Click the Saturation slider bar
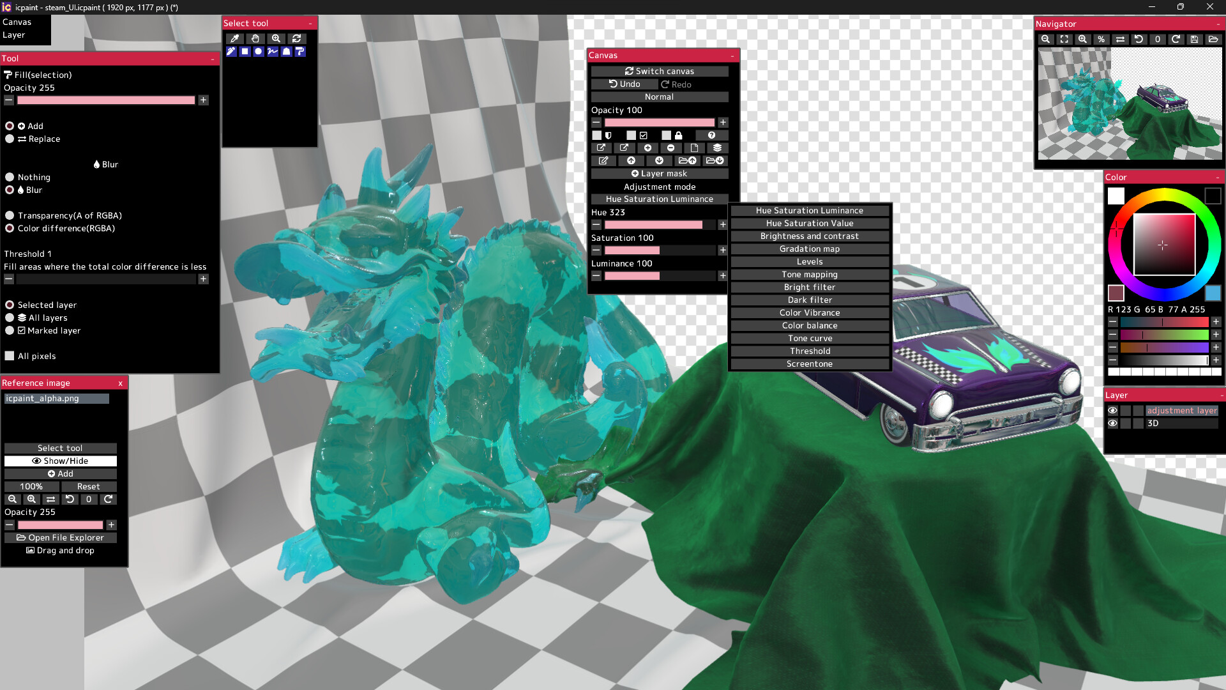Viewport: 1226px width, 690px height. pyautogui.click(x=659, y=250)
